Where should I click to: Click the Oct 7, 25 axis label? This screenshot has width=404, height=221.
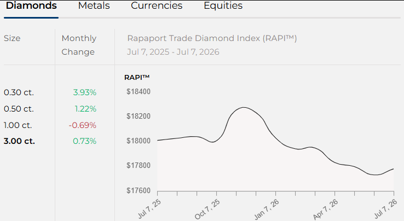tap(207, 209)
